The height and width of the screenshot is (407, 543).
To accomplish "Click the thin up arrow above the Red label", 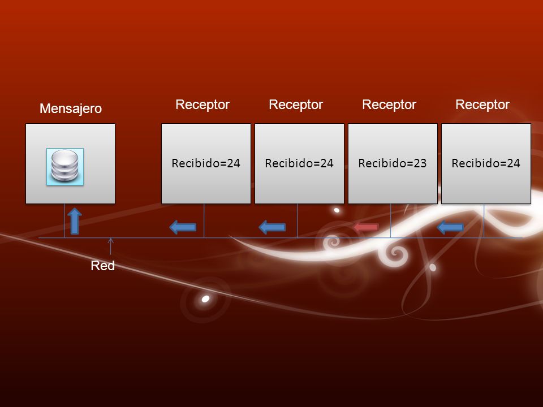I will tap(110, 246).
